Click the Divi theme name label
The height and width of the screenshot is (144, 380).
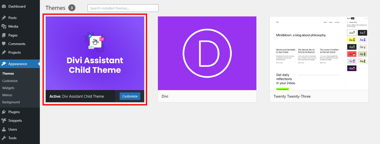click(x=165, y=96)
